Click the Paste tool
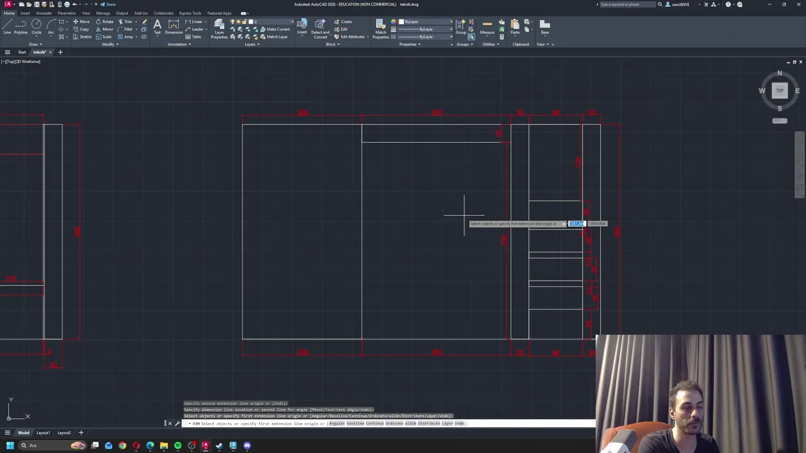The width and height of the screenshot is (806, 453). (x=515, y=26)
